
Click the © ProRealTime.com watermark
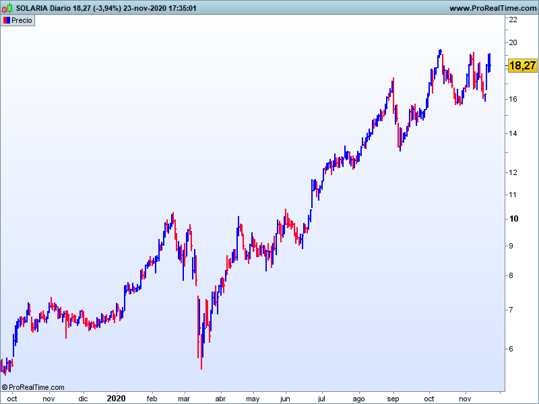click(34, 387)
